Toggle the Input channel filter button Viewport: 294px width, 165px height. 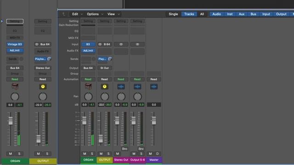[x=266, y=14]
